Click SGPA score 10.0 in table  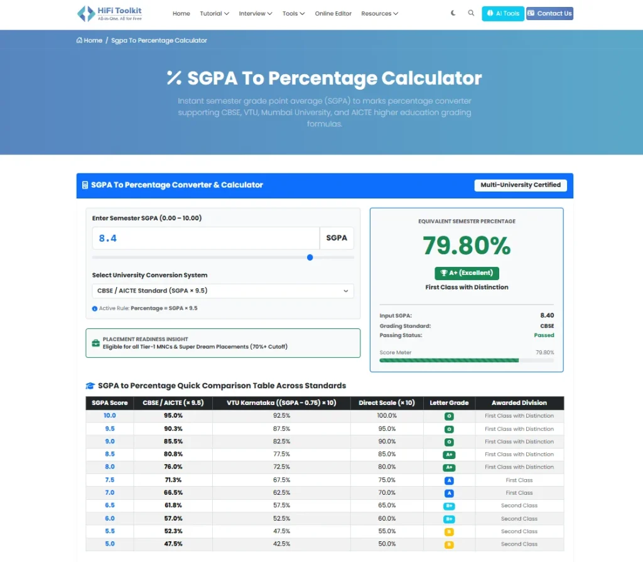(x=109, y=416)
